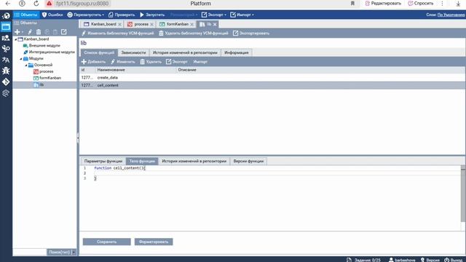Screen dimensions: 466x262
Task: Open the users icon in sidebar
Action: click(x=6, y=38)
